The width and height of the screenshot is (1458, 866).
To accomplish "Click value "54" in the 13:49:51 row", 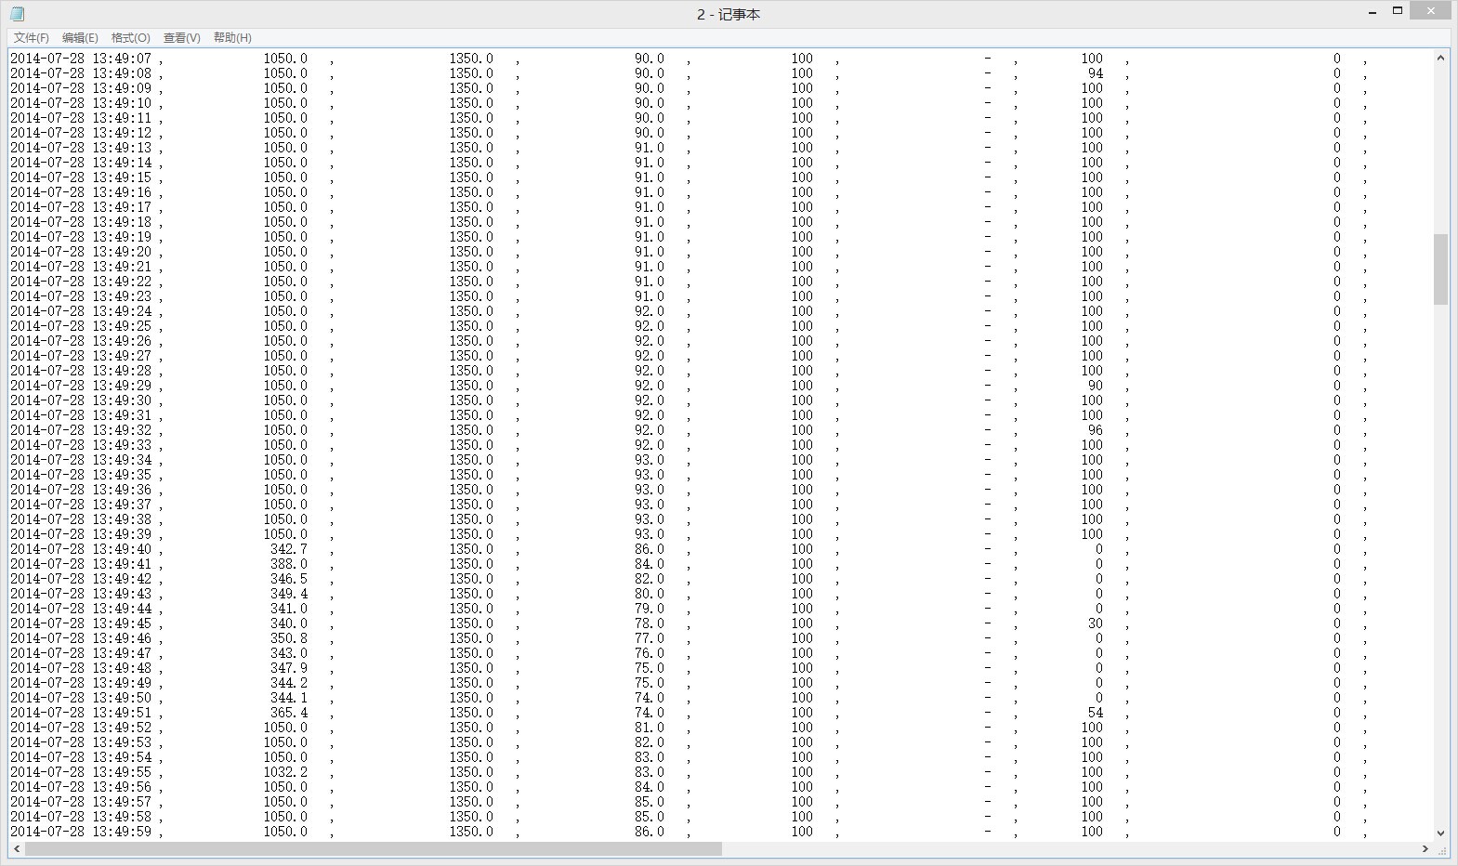I will [1096, 713].
